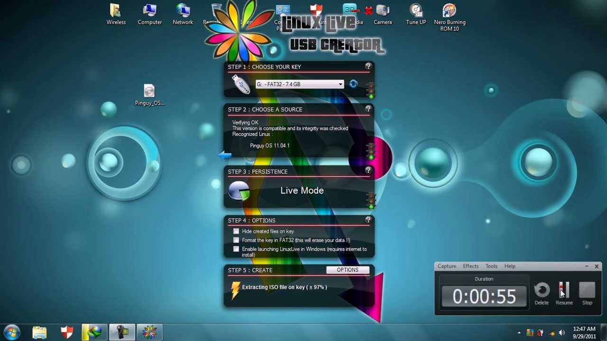This screenshot has height=341, width=607.
Task: Open the Tune UP desktop icon
Action: pos(416,14)
